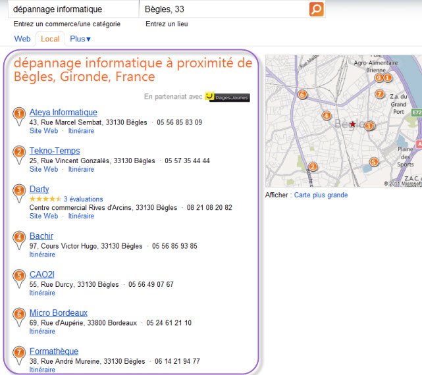Viewport: 422px width, 375px height.
Task: Click address 69, Rue d'Aupérie, 33800 Bordeaux
Action: (83, 323)
